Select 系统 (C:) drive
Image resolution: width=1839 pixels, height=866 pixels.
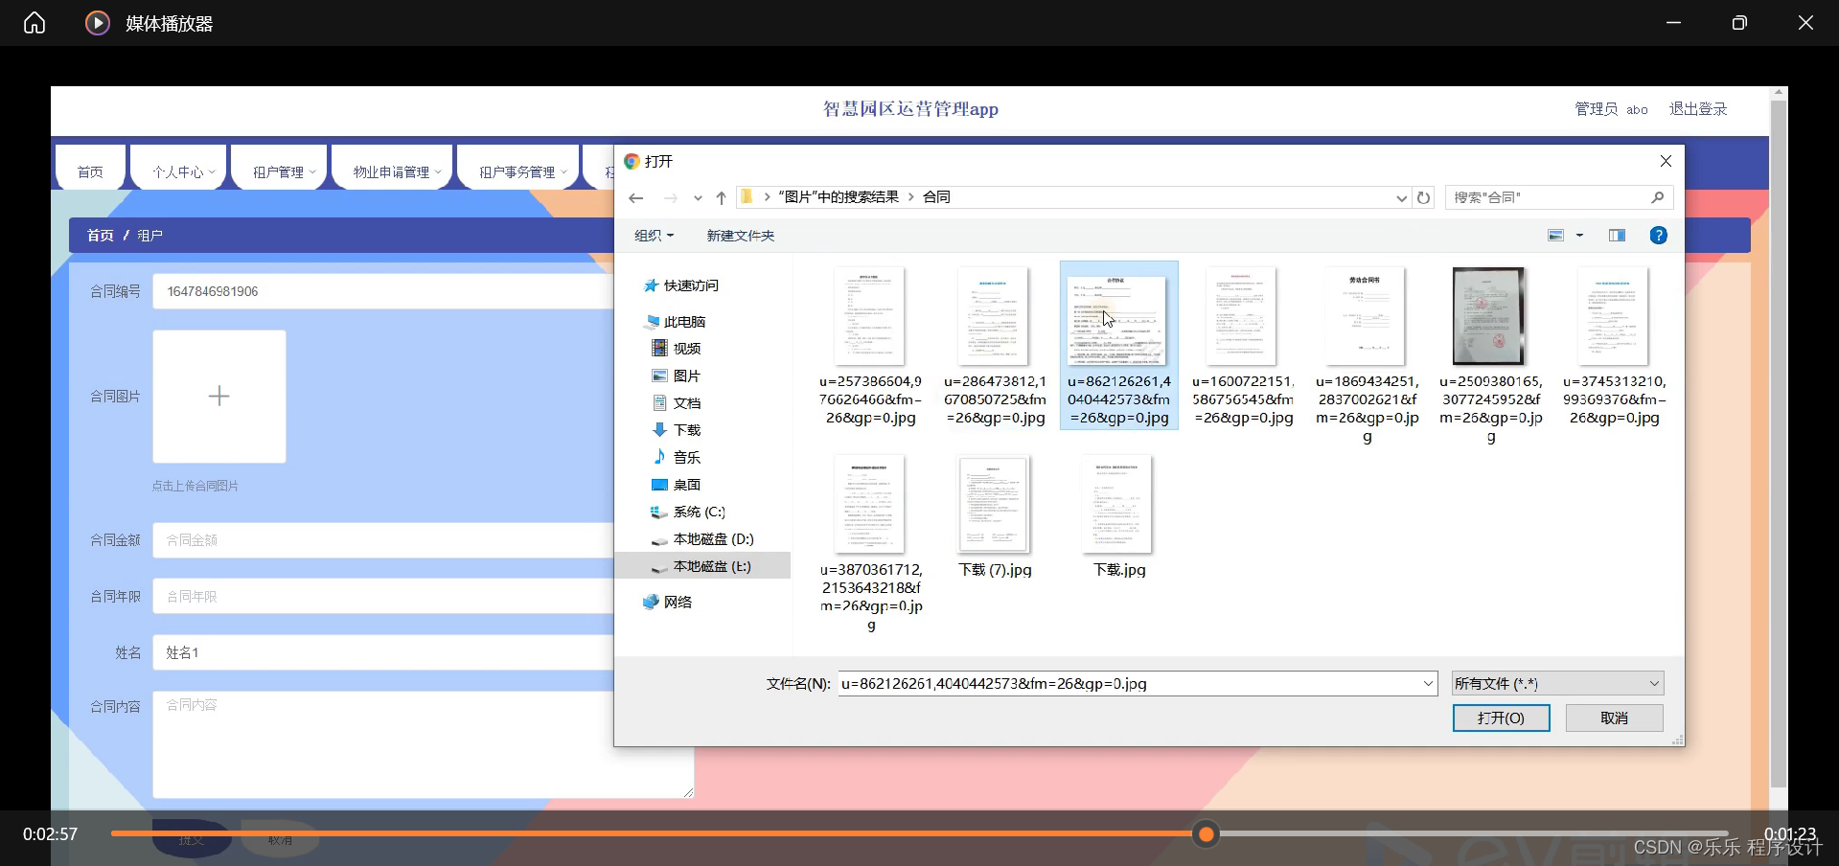[688, 513]
